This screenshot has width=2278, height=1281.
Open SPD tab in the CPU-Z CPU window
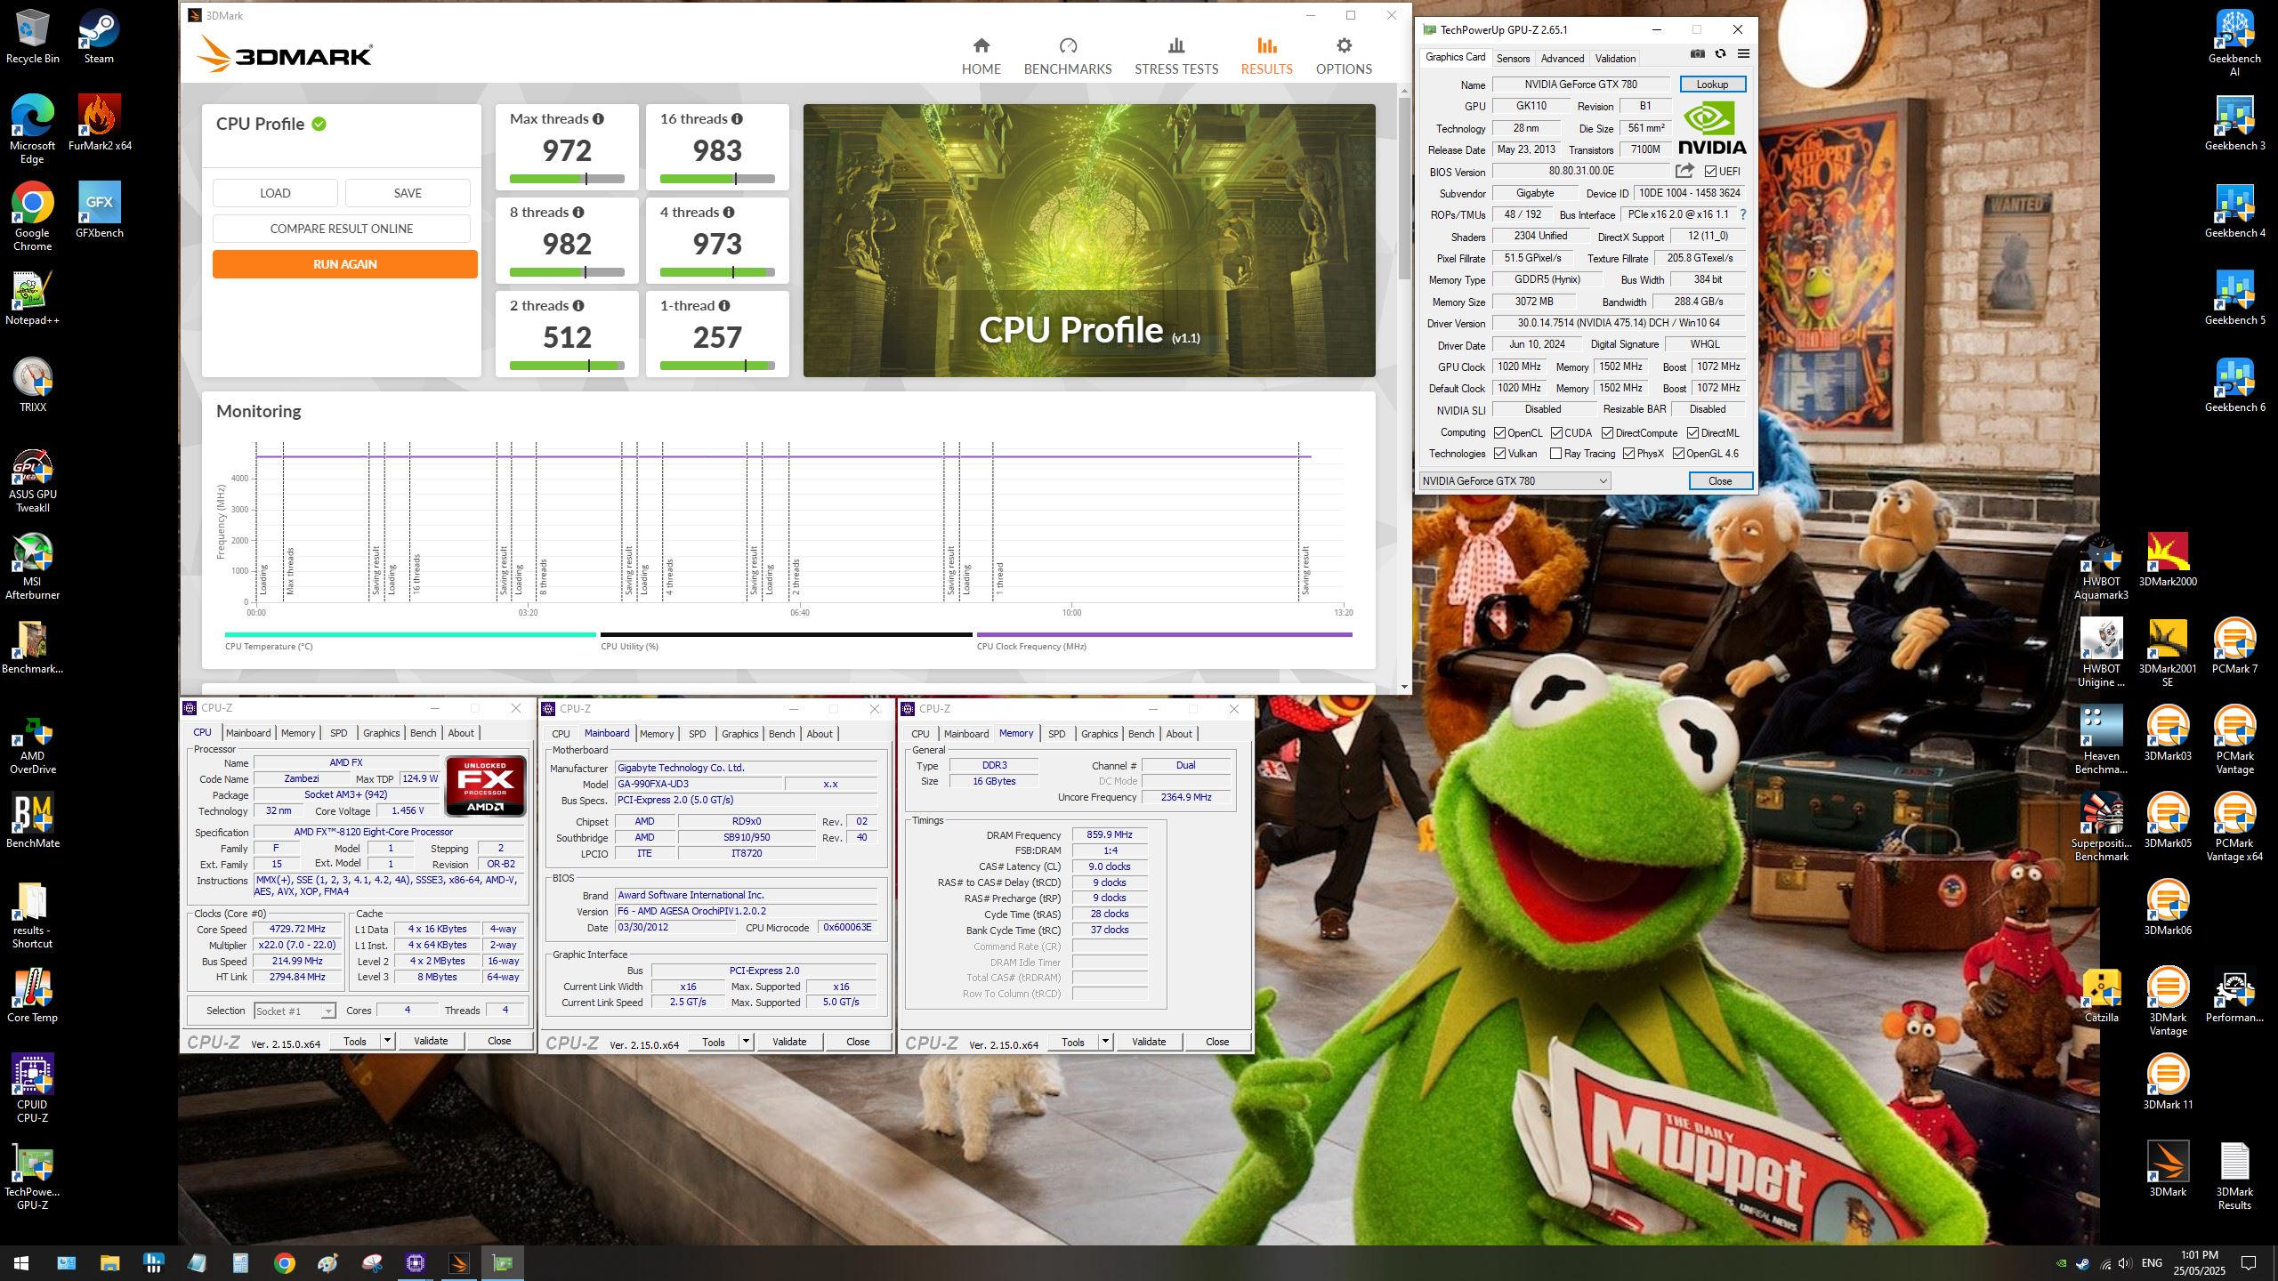[x=338, y=733]
